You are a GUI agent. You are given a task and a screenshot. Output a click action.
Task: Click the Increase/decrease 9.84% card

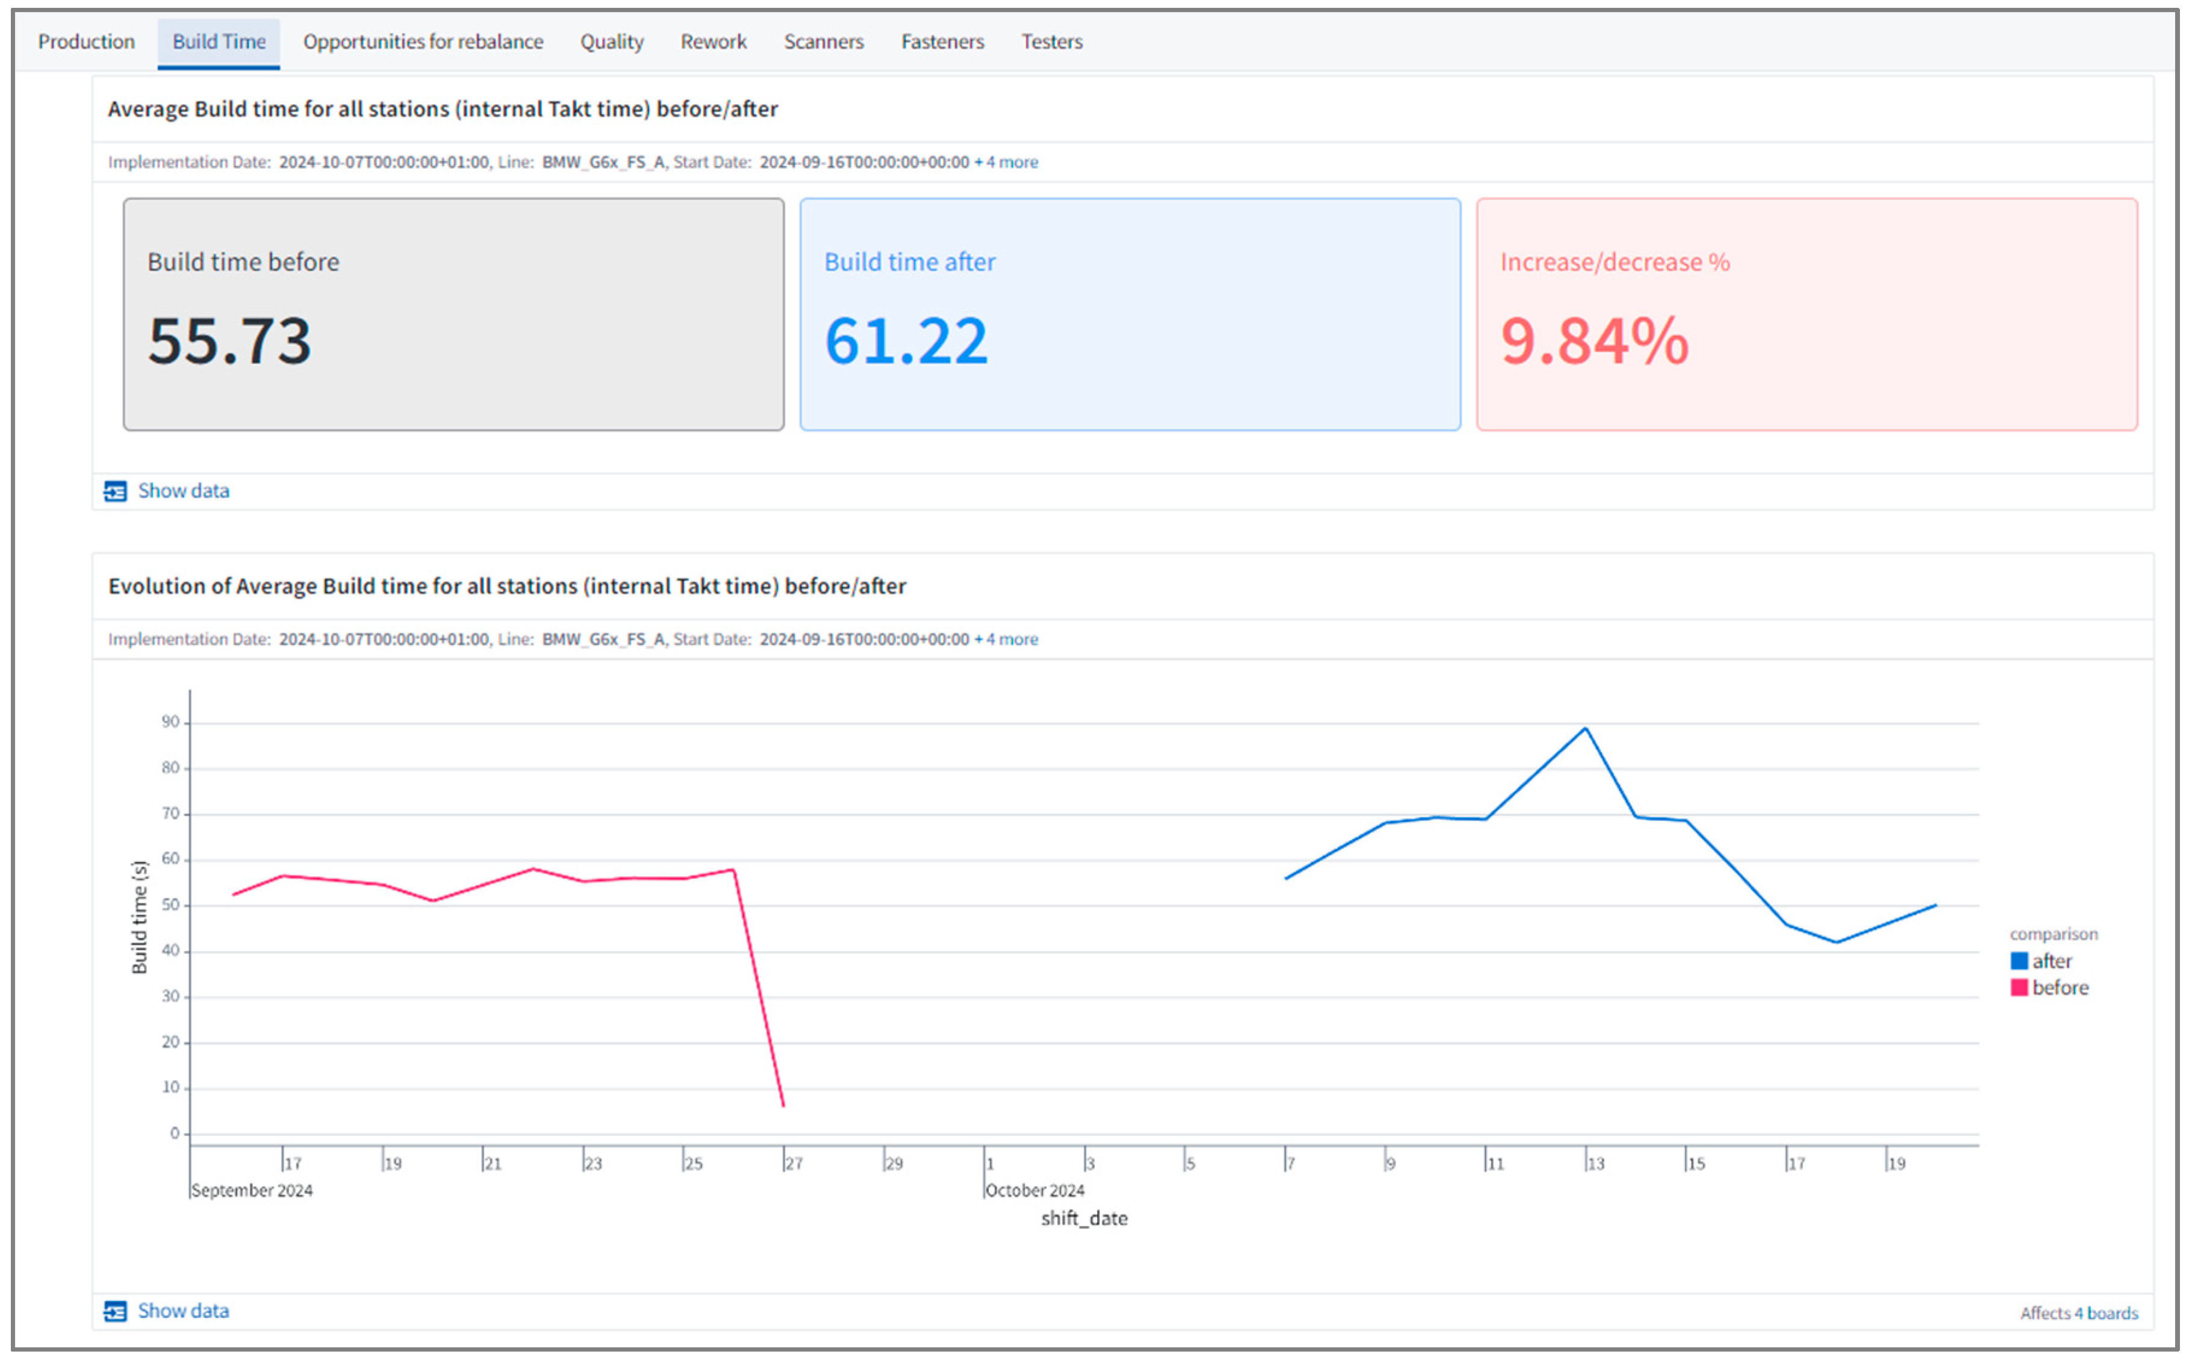coord(1805,314)
